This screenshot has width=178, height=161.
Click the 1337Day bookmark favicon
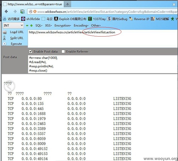coord(90,19)
